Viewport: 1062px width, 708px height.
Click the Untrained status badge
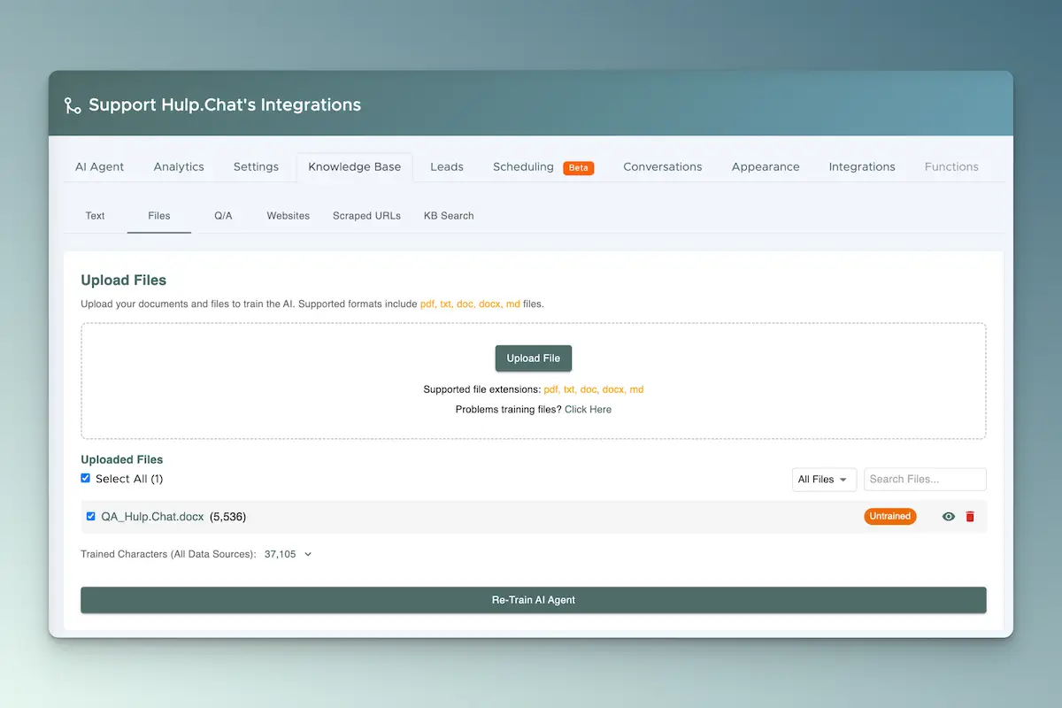point(890,516)
